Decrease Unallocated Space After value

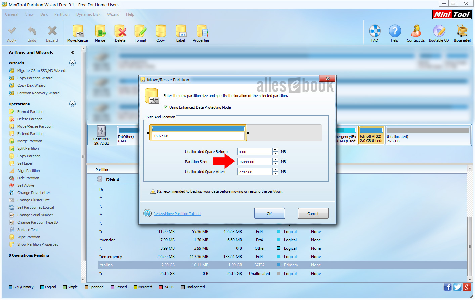(x=275, y=173)
